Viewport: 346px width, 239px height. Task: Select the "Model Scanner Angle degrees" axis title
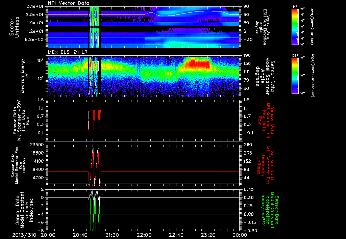click(x=265, y=76)
